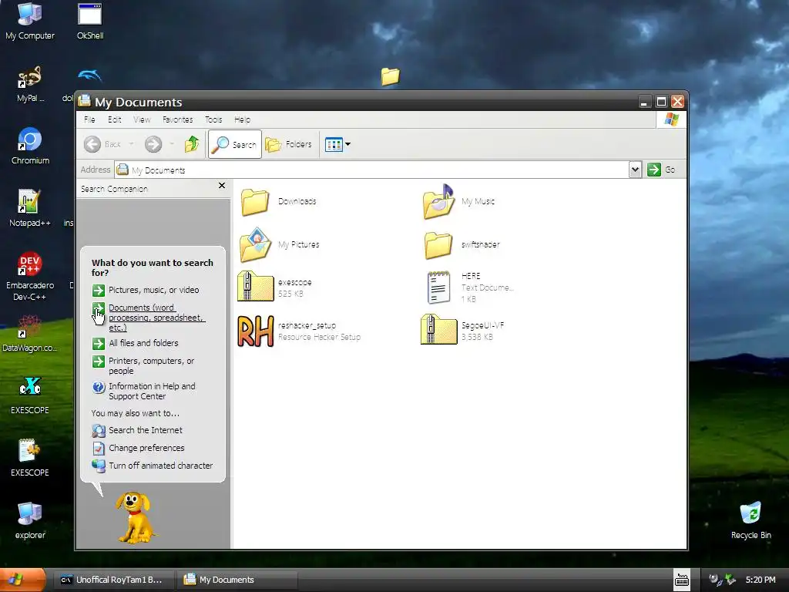Go up one folder level icon
The image size is (789, 592).
[192, 144]
